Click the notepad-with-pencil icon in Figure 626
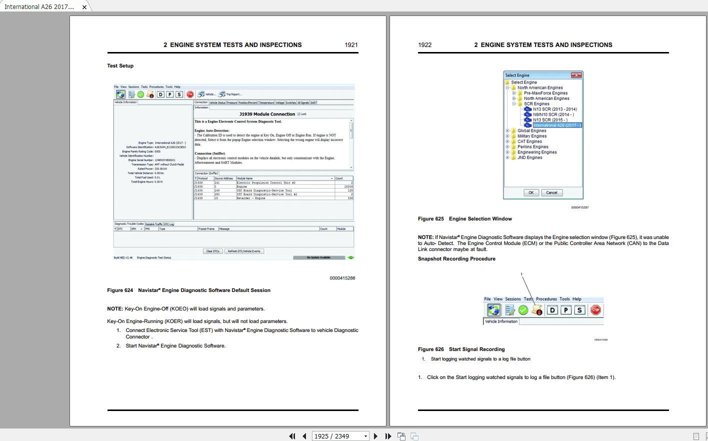This screenshot has width=708, height=441. coord(509,310)
